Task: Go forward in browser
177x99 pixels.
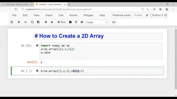Action: pyautogui.click(x=10, y=9)
